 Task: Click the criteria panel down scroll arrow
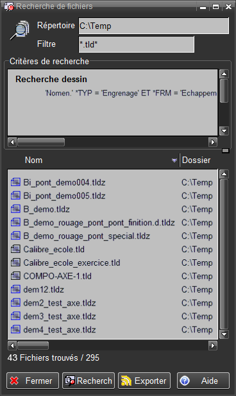coord(224,131)
